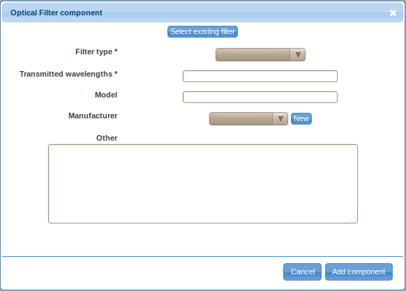Click the Model label text
Viewport: 406px width, 291px height.
point(106,95)
